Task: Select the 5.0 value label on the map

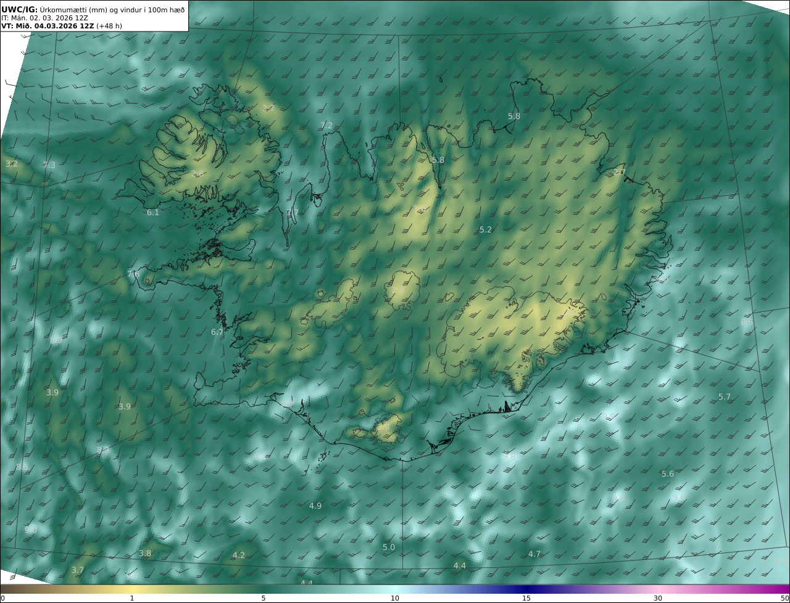Action: (x=389, y=547)
